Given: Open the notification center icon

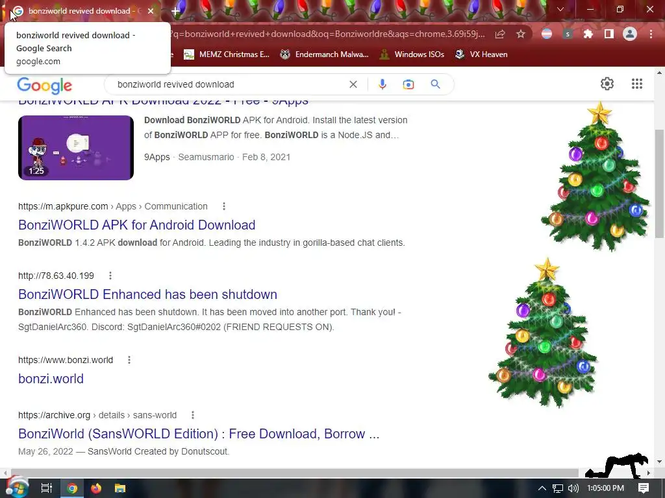Looking at the screenshot, I should coord(644,488).
